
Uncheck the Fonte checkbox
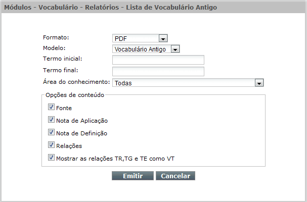pyautogui.click(x=51, y=107)
